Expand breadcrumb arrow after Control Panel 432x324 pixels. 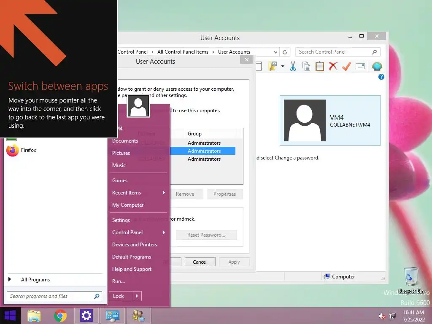[x=152, y=52]
